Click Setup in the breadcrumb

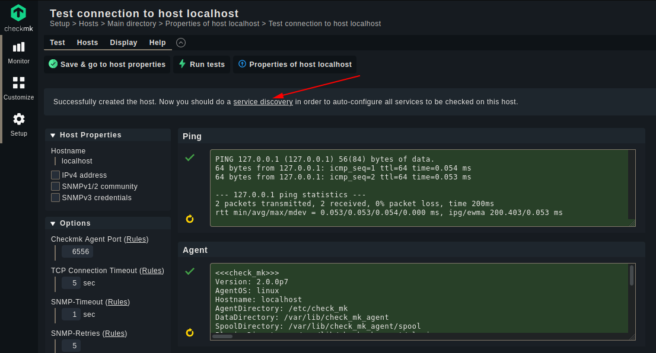click(60, 24)
